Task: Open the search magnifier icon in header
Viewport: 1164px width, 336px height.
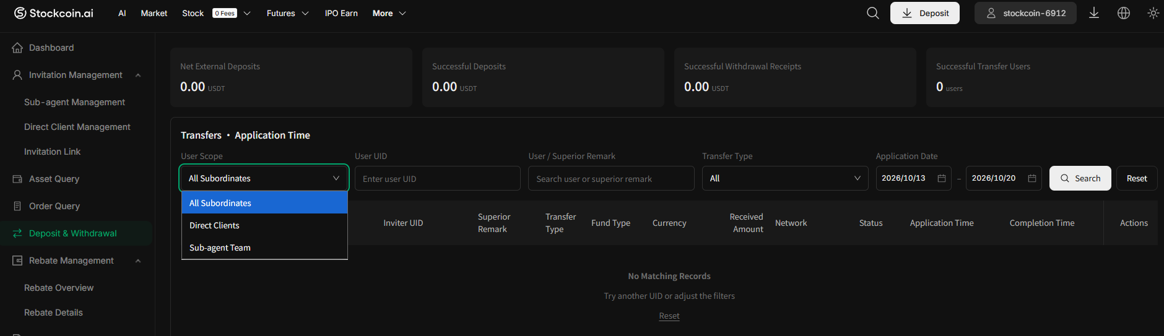Action: [x=873, y=13]
